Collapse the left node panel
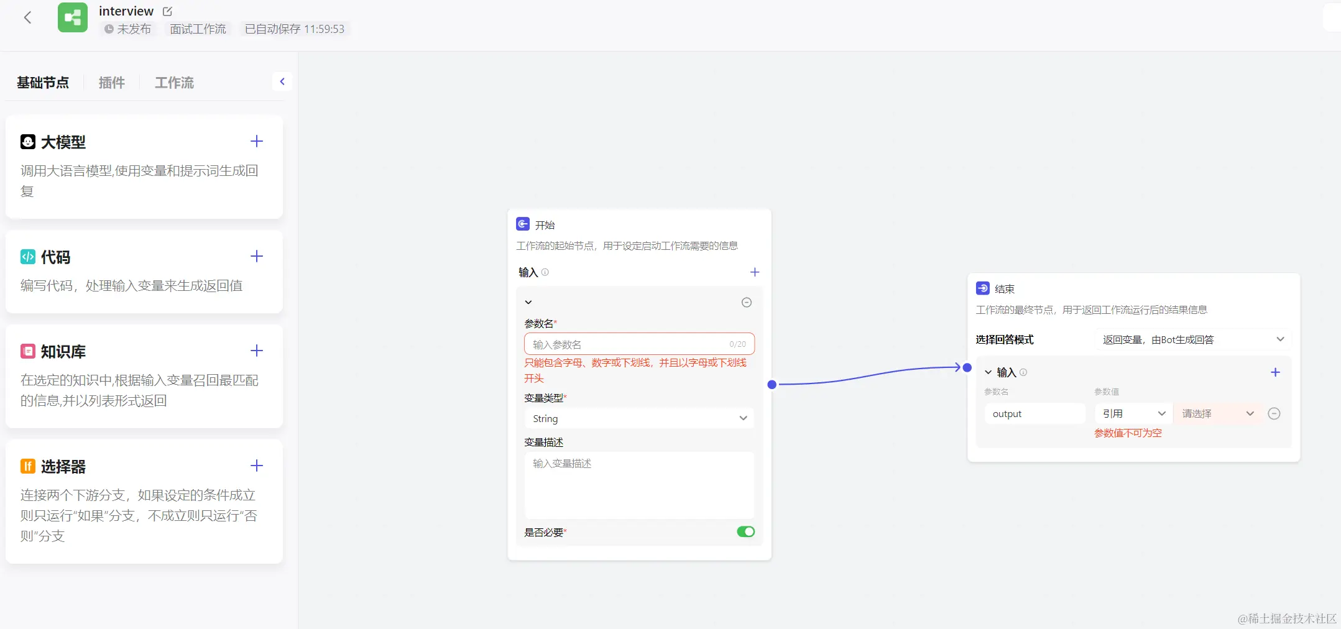1341x629 pixels. [282, 81]
